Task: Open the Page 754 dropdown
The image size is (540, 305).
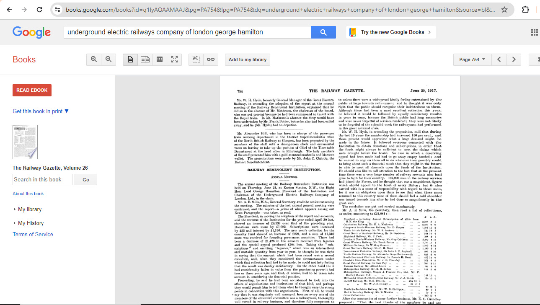Action: 472,59
